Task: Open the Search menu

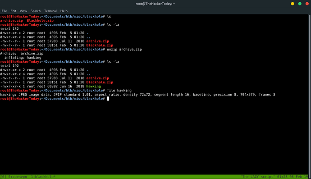Action: (x=36, y=11)
